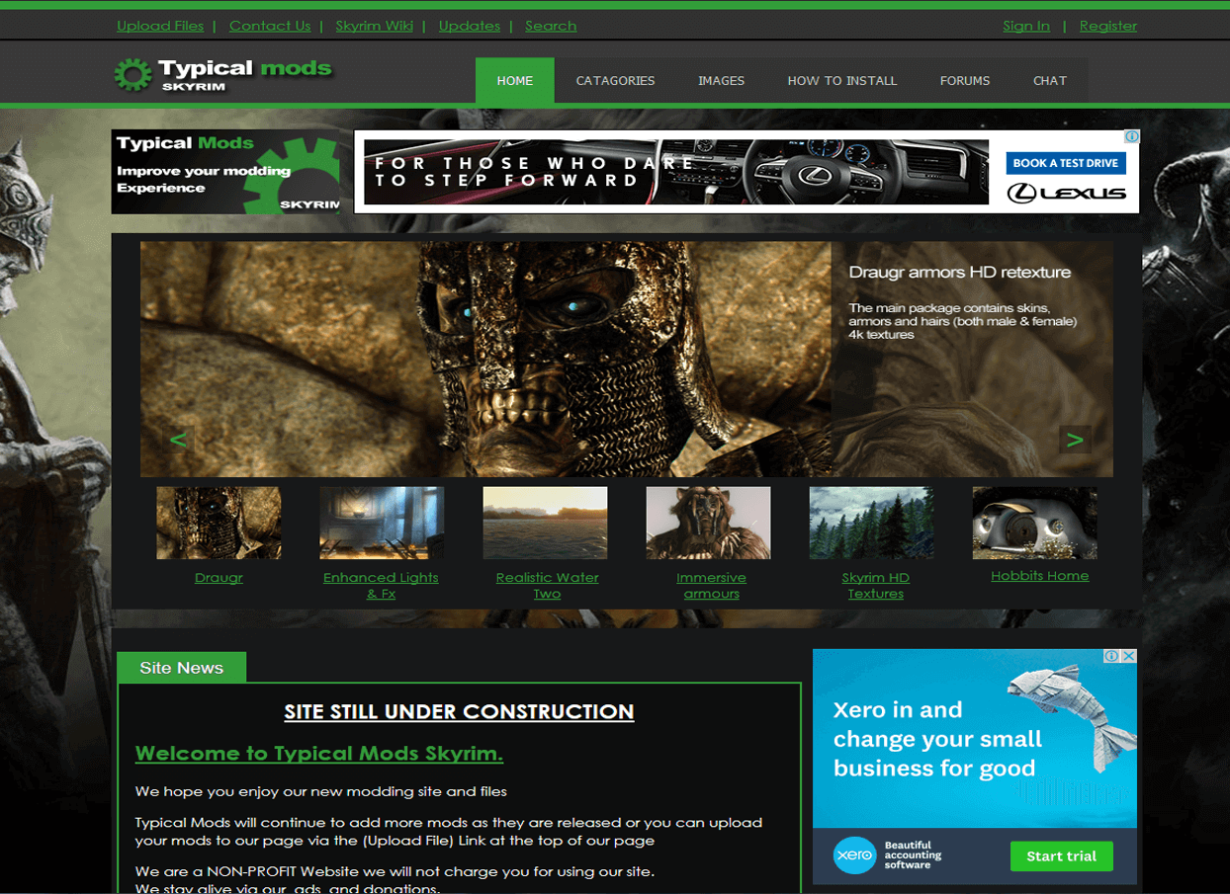Select Hobbits Home thumbnail image

(1034, 523)
